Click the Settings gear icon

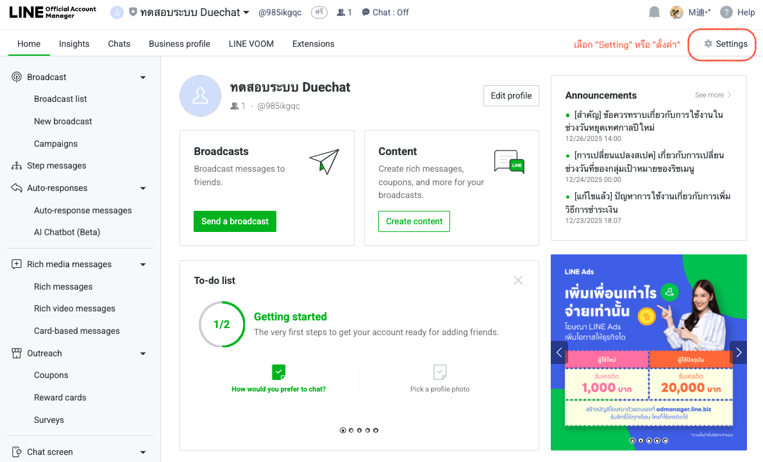click(708, 44)
